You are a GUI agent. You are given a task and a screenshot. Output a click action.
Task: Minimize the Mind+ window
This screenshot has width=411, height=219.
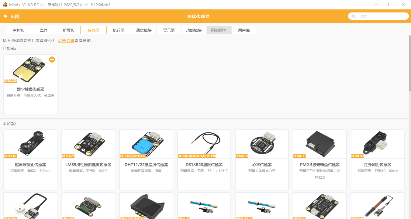pos(376,5)
